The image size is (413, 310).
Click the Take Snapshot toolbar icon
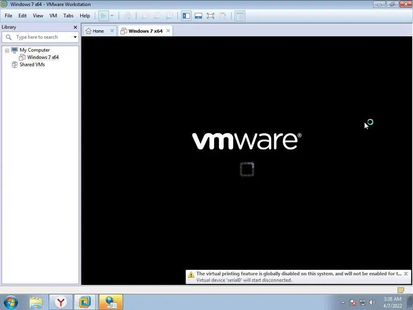tap(145, 16)
